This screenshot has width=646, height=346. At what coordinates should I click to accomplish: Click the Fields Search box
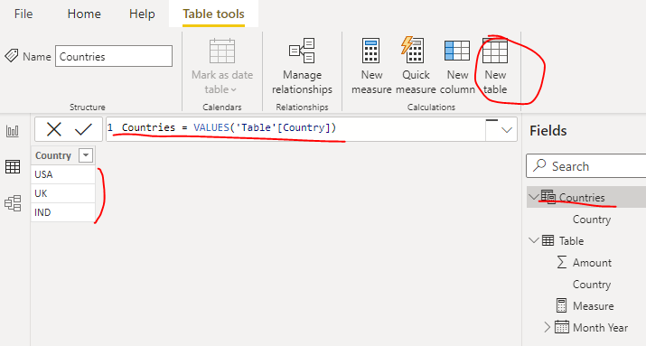tap(585, 166)
